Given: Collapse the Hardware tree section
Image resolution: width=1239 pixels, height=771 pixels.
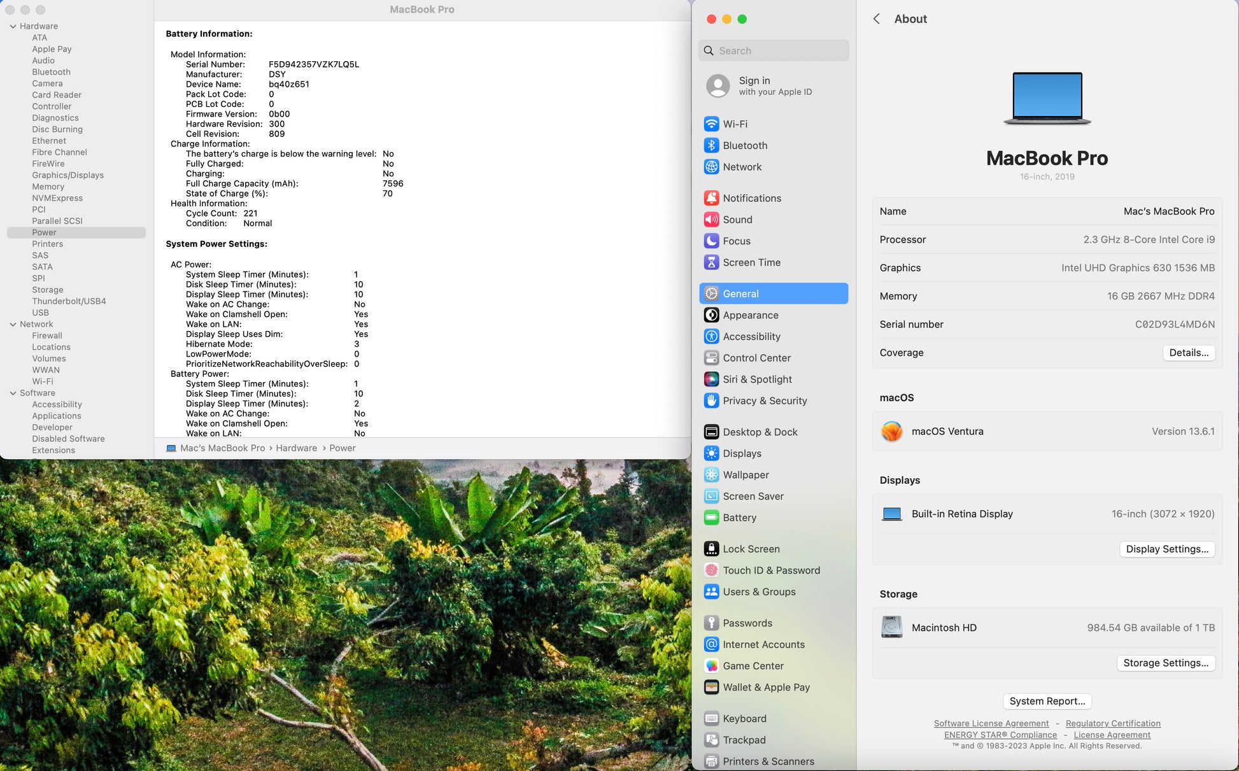Looking at the screenshot, I should point(13,26).
